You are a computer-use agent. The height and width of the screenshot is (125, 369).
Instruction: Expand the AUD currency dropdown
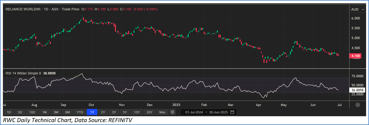pos(357,9)
